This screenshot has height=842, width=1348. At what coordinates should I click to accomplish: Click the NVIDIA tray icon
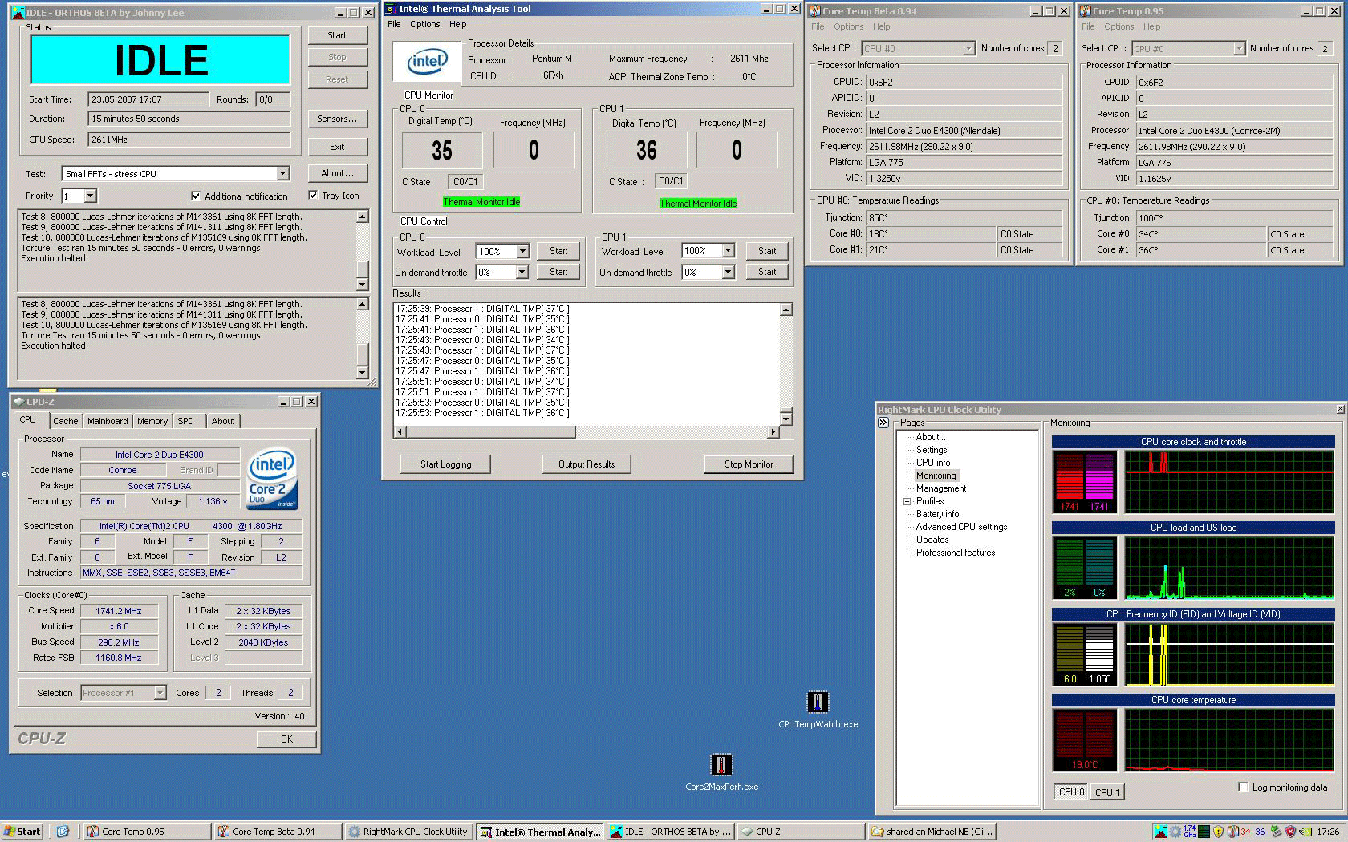[x=1305, y=832]
